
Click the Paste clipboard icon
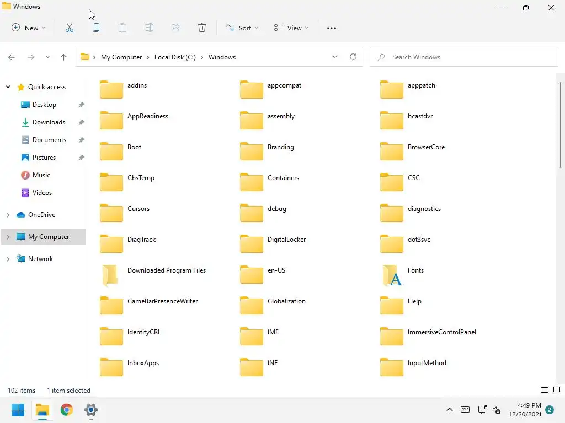122,28
